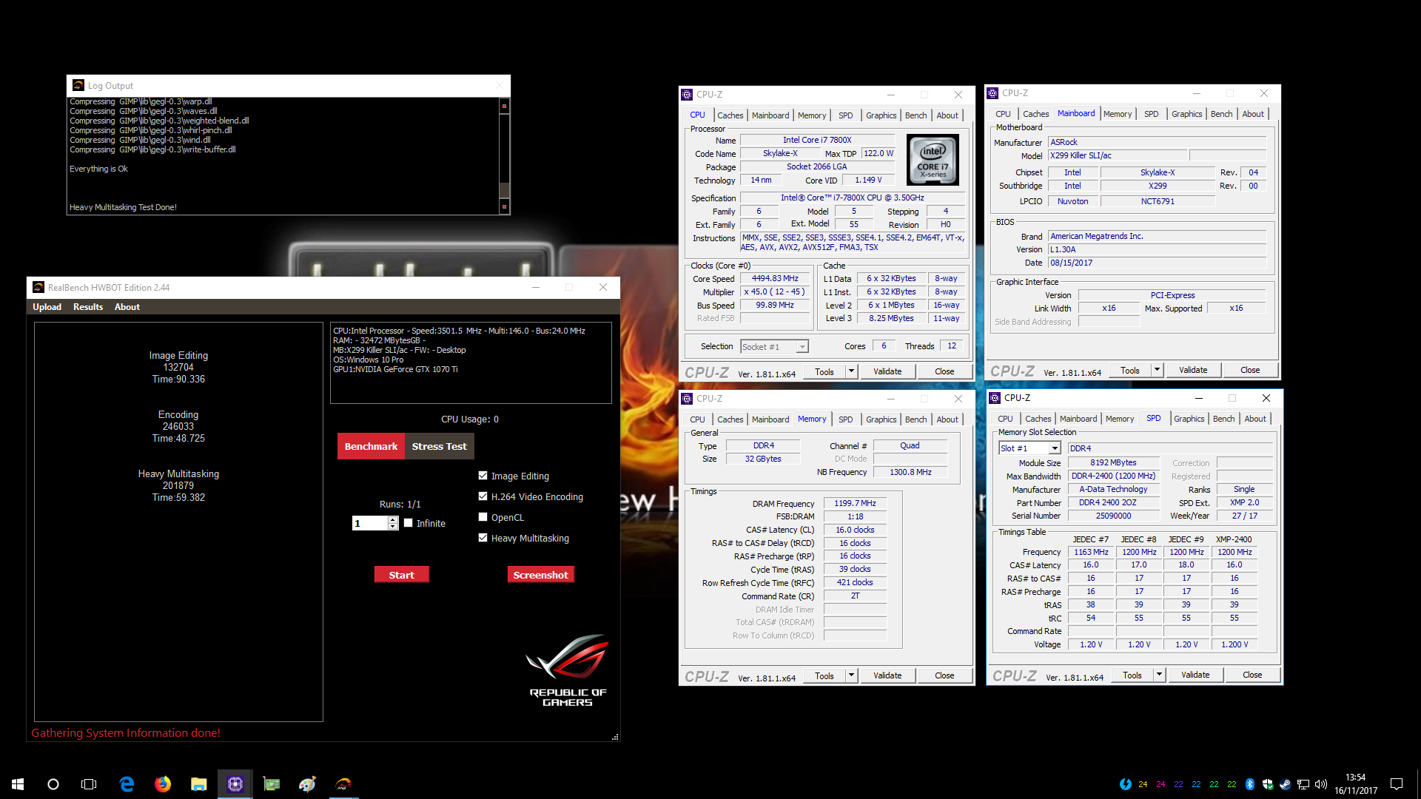Click CPU-Z Mainboard window's title icon
Screen dimensions: 1421x799
click(992, 93)
